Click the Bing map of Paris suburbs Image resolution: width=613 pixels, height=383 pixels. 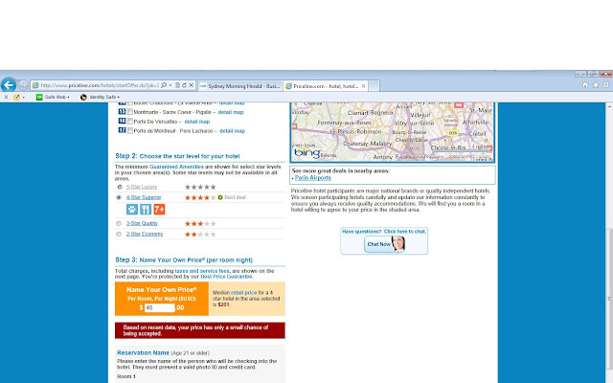(393, 132)
